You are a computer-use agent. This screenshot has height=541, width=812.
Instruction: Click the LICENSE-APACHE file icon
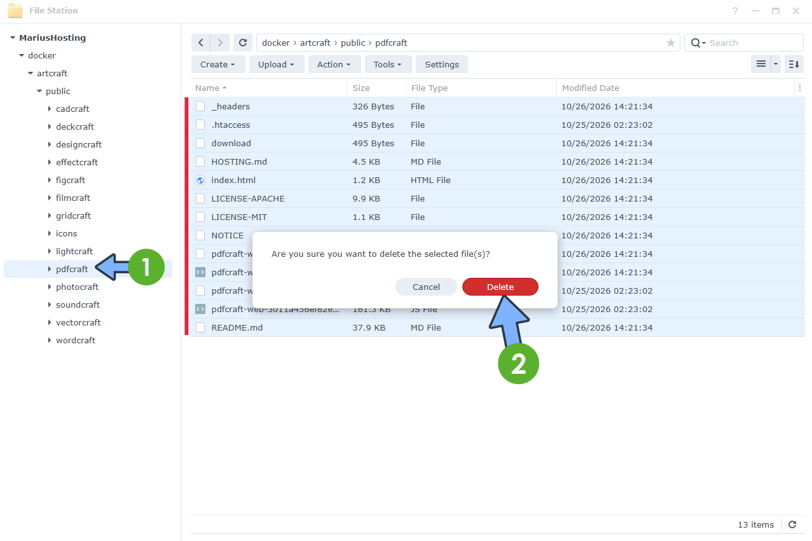tap(200, 198)
